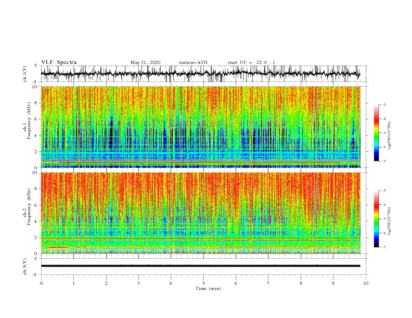This screenshot has height=318, width=412.
Task: Click the time axis tick label '2'
Action: pos(106,283)
